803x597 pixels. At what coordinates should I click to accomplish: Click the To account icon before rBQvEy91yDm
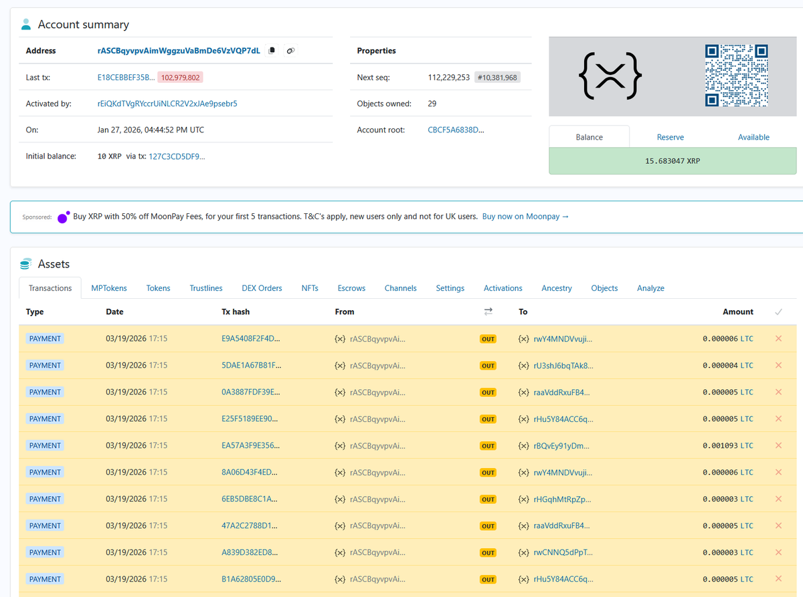(x=524, y=446)
